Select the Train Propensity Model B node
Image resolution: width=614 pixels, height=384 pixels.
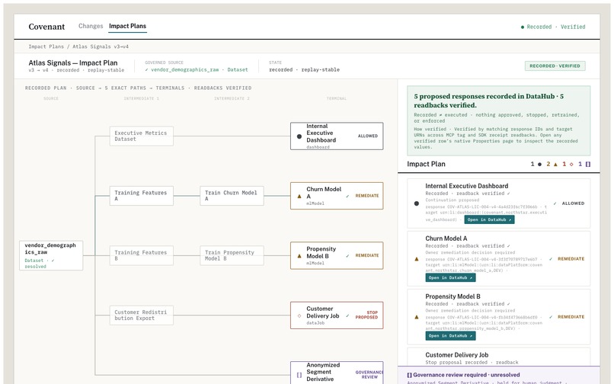[x=232, y=255]
